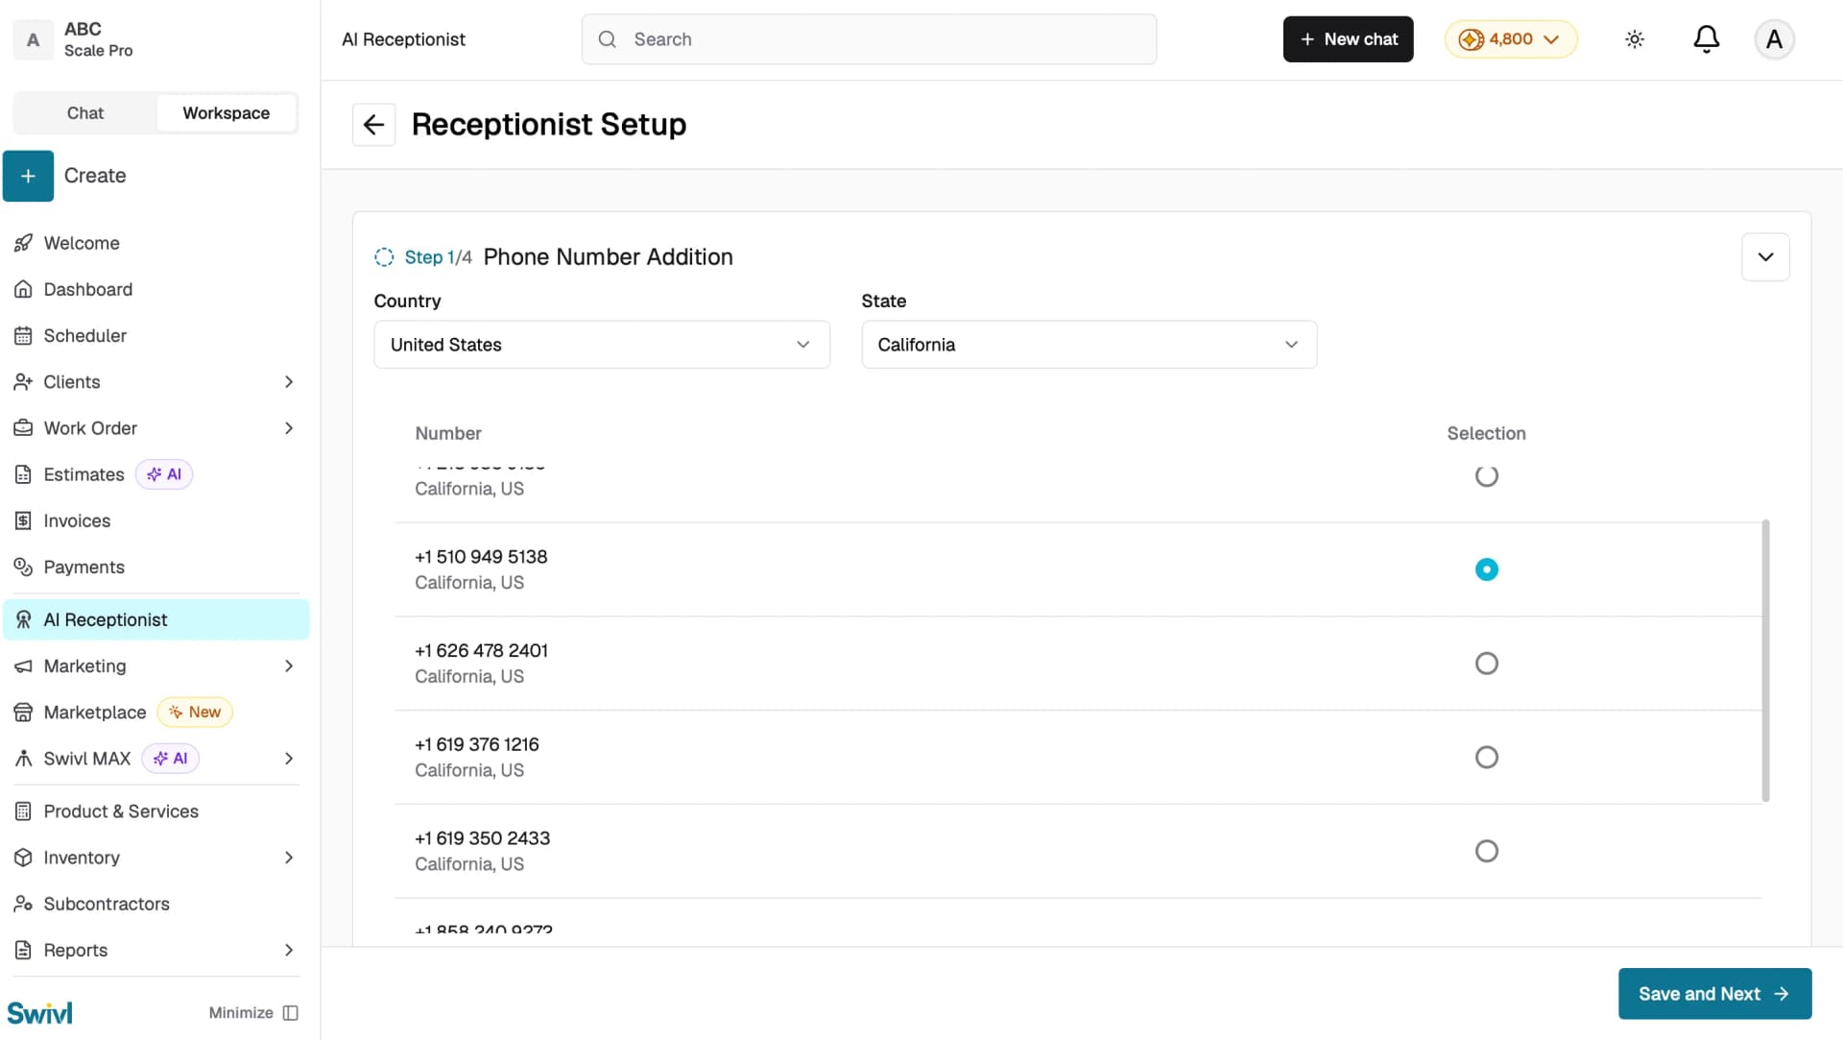Start a New chat

pos(1348,39)
